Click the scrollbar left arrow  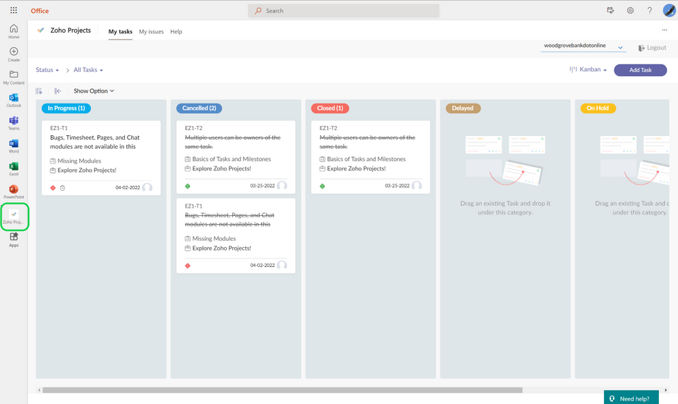pyautogui.click(x=39, y=390)
